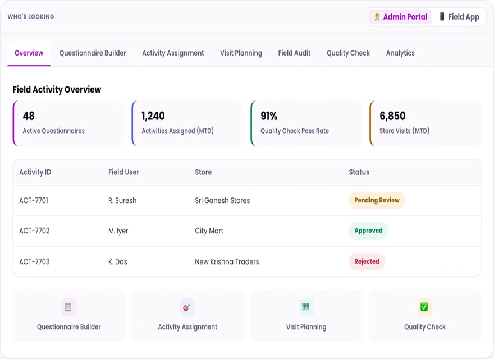Go to the Visit Planning tab
Viewport: 494px width, 359px height.
coord(241,53)
